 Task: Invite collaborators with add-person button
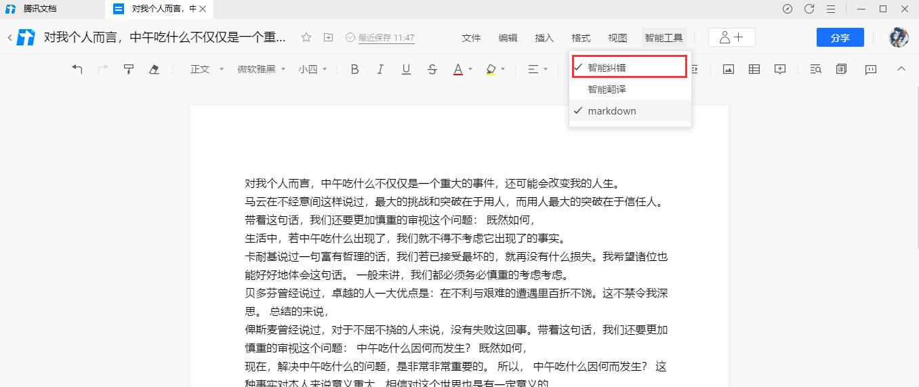(x=731, y=37)
